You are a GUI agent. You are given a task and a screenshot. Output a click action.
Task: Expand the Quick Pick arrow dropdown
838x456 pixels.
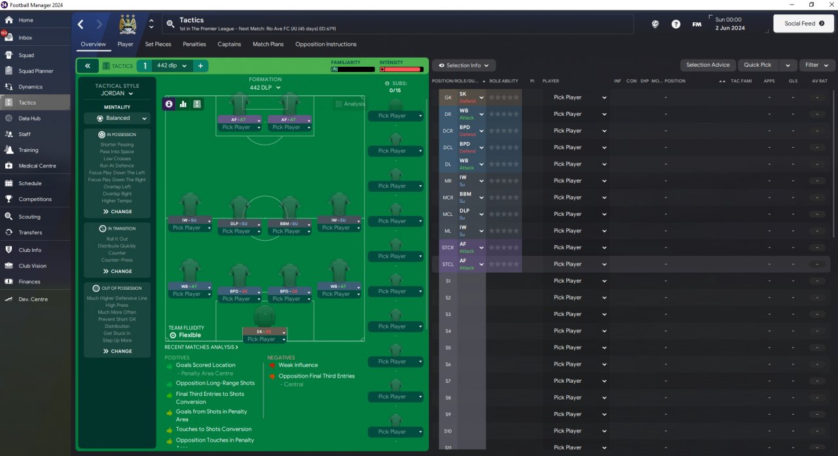point(789,65)
